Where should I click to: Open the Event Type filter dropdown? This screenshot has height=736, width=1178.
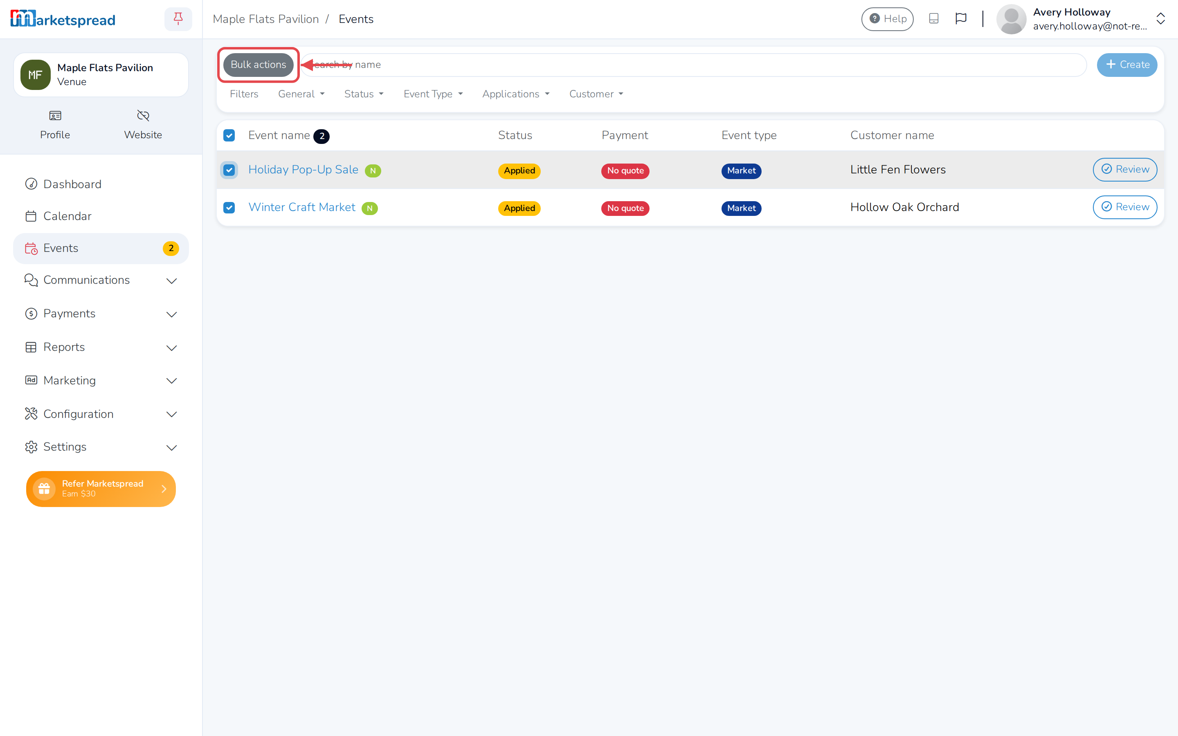pos(433,94)
